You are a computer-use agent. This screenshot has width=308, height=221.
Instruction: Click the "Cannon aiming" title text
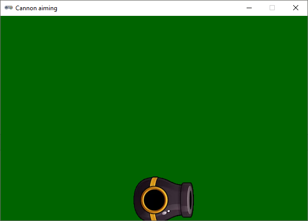click(x=36, y=8)
